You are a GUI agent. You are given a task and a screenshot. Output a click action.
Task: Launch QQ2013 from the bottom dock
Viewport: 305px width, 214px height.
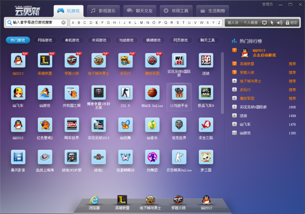(x=206, y=200)
